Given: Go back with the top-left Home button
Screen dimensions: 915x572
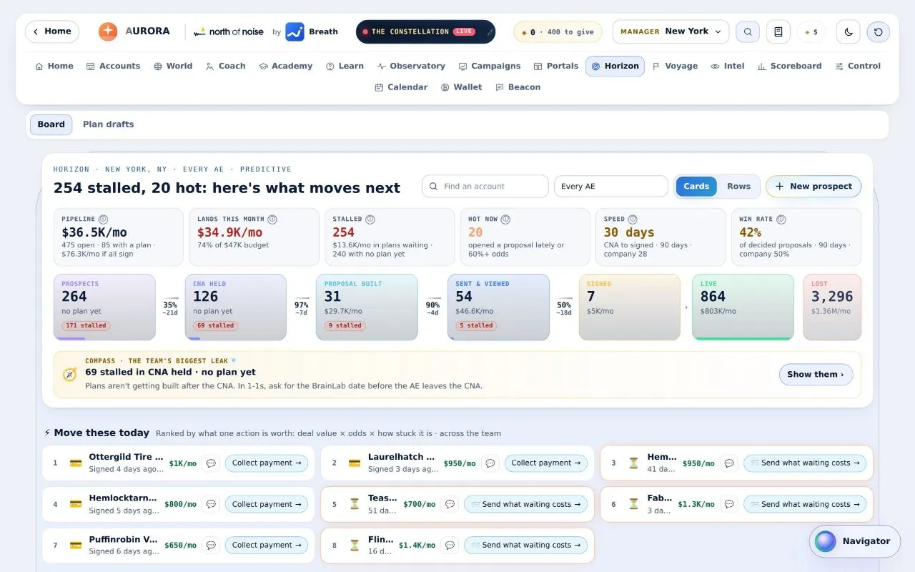Looking at the screenshot, I should (52, 31).
